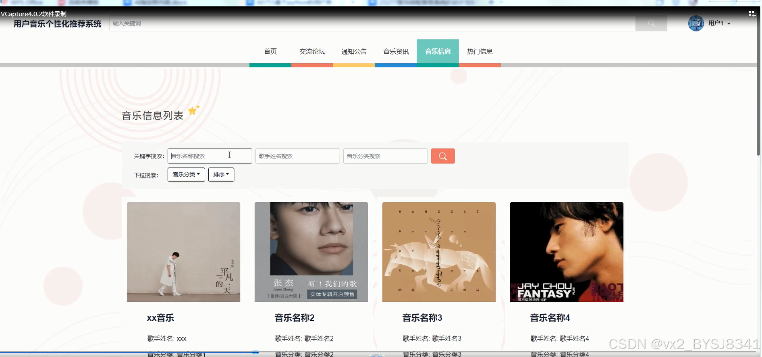Focus the top 输入关键词 search field
The width and height of the screenshot is (762, 357).
(372, 23)
